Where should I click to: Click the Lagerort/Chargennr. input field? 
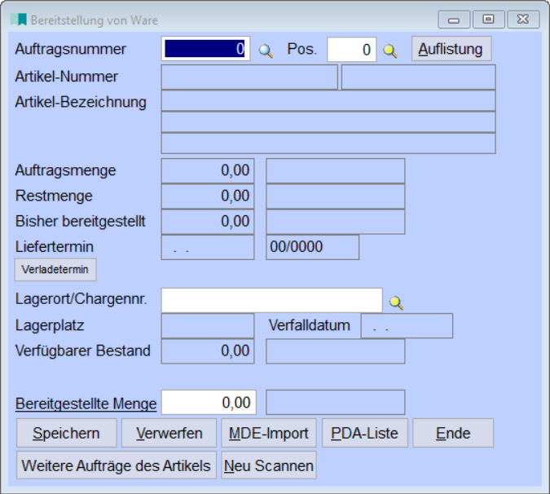click(272, 300)
